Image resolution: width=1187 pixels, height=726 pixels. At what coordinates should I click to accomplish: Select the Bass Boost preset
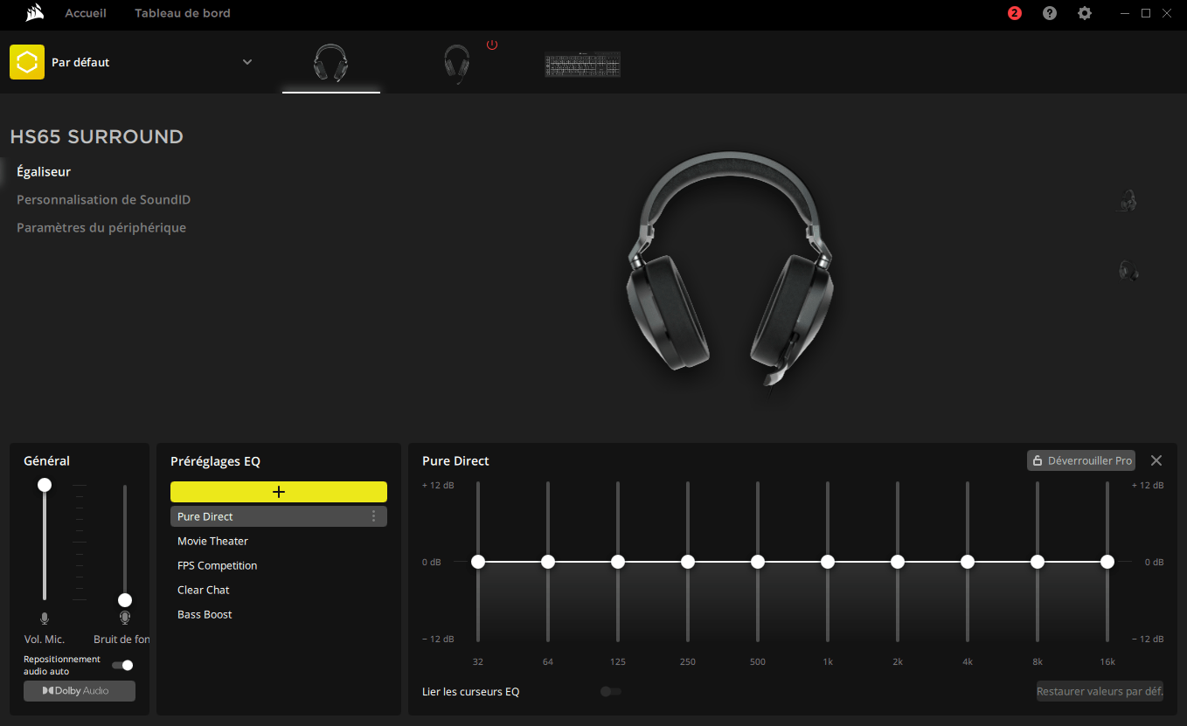[x=205, y=614]
